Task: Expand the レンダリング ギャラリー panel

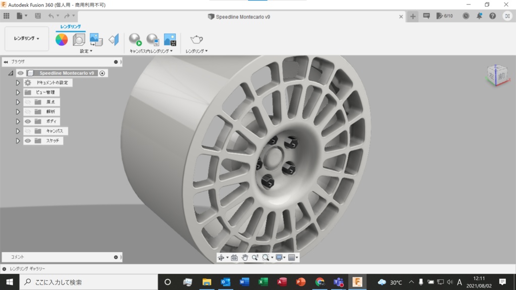Action: 5,269
